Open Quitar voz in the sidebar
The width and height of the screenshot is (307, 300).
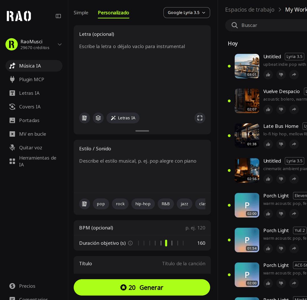(34, 147)
